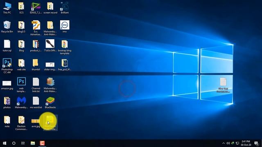Open the network tray icon

pos(237,143)
